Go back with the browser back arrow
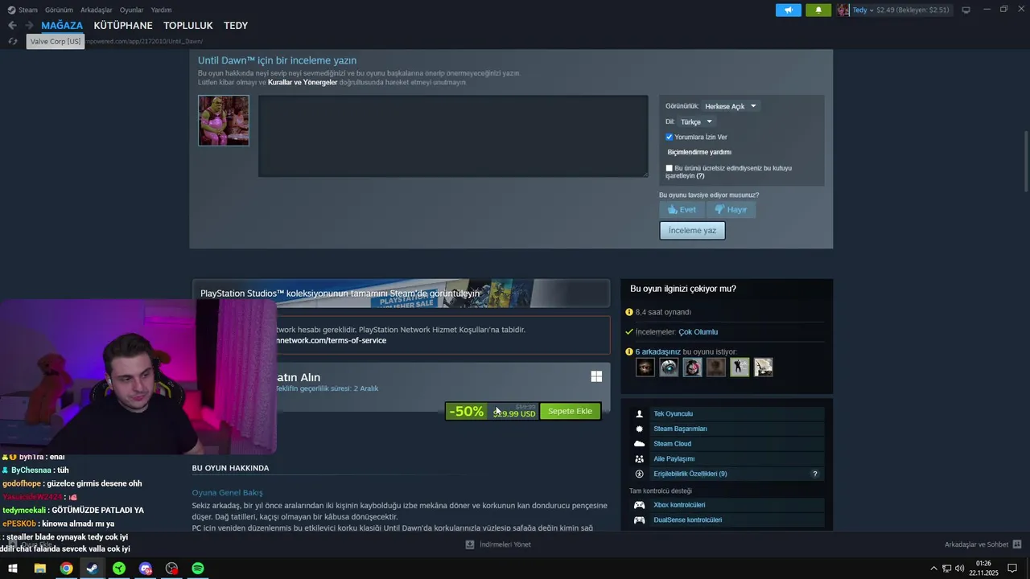 (x=12, y=26)
